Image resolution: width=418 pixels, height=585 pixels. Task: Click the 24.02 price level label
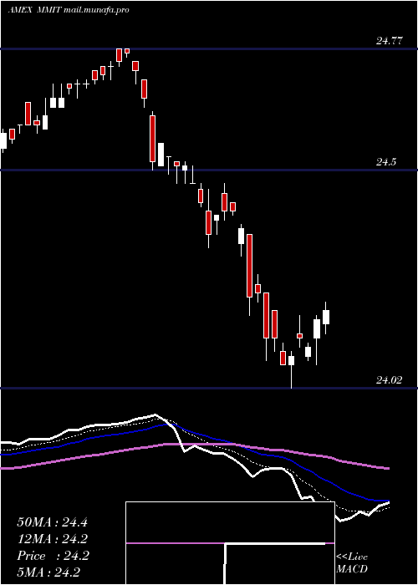click(x=390, y=380)
